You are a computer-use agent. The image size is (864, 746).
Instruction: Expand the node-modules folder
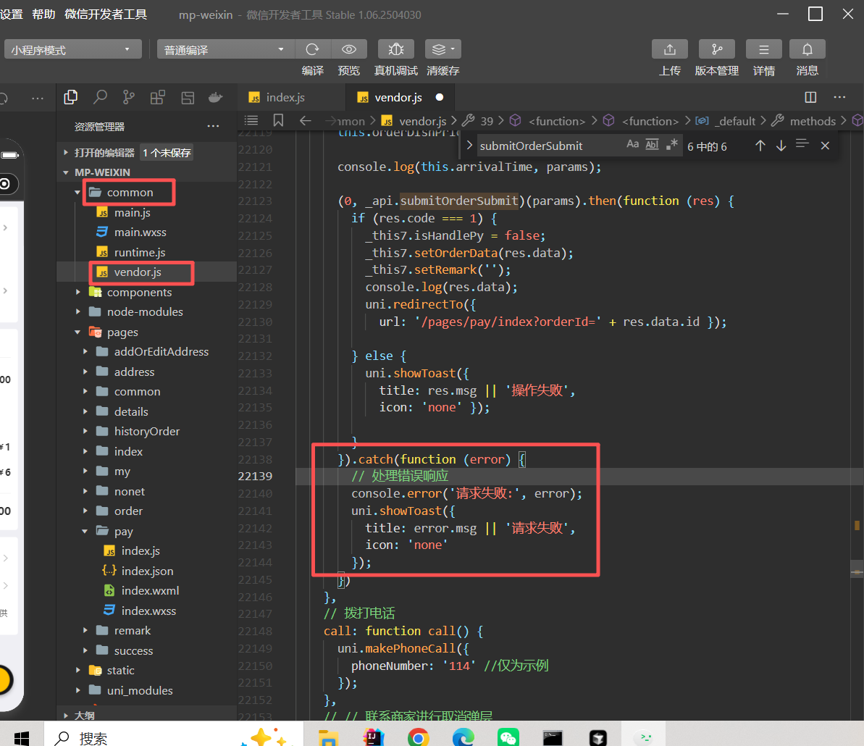click(77, 312)
